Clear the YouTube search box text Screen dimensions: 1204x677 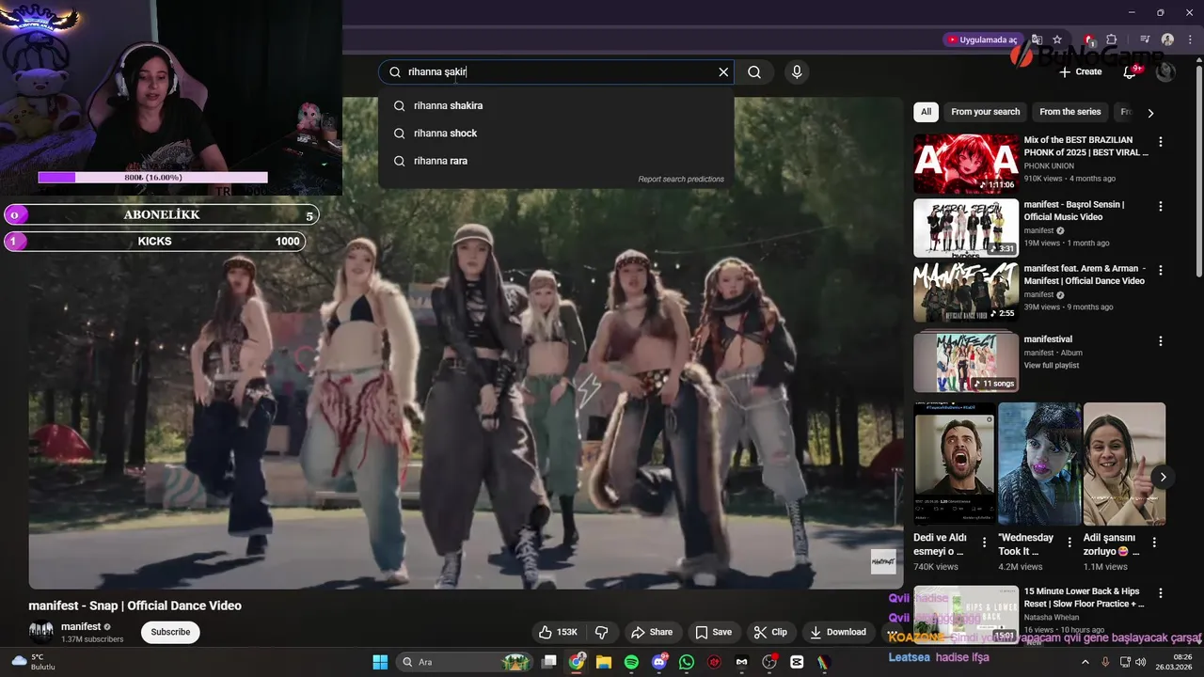click(x=723, y=72)
